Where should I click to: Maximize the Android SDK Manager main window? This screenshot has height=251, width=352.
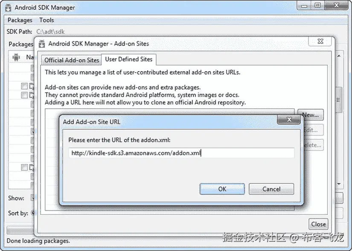317,6
